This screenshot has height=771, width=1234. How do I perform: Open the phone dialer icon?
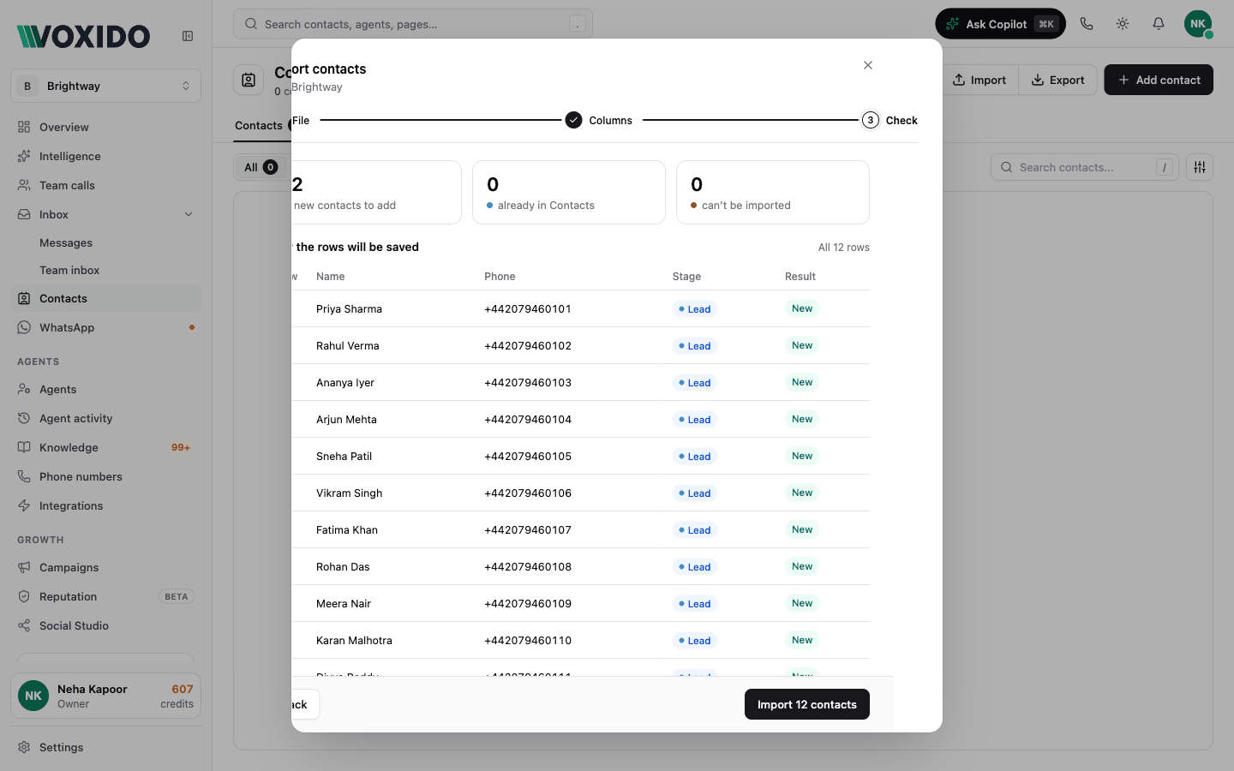pyautogui.click(x=1087, y=24)
